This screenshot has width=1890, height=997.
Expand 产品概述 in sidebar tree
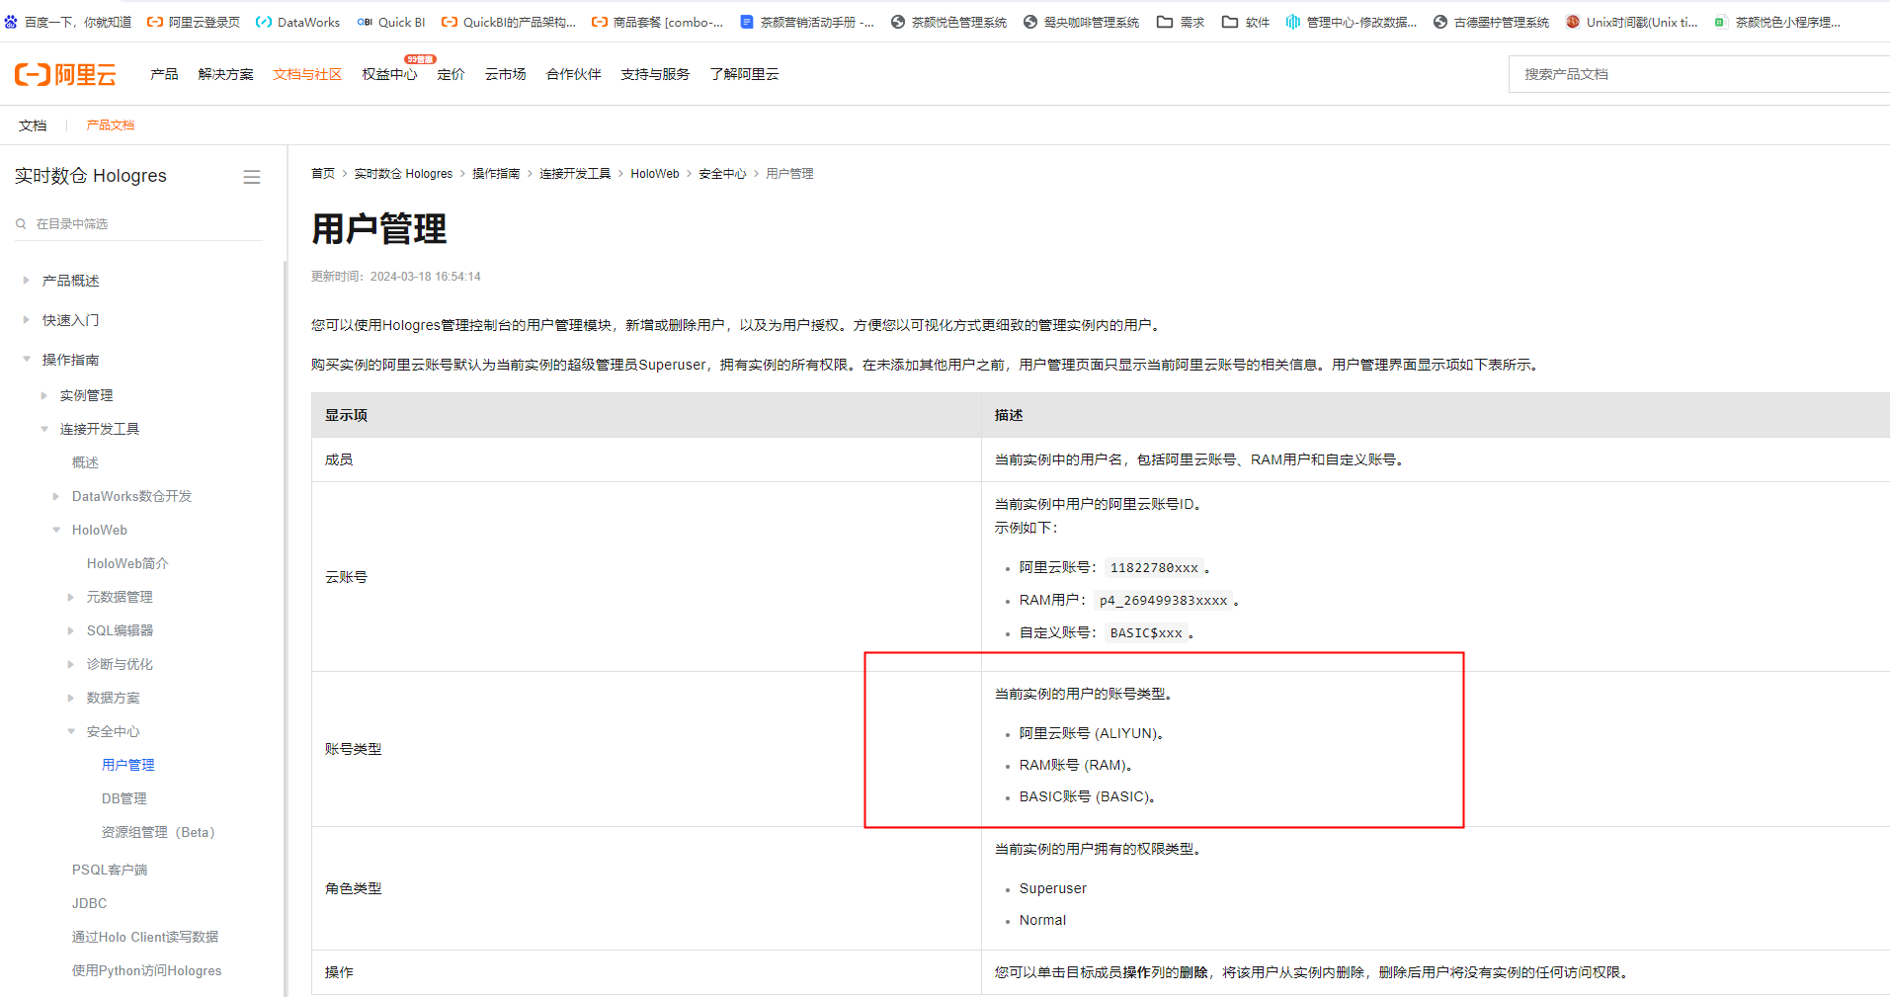point(26,281)
